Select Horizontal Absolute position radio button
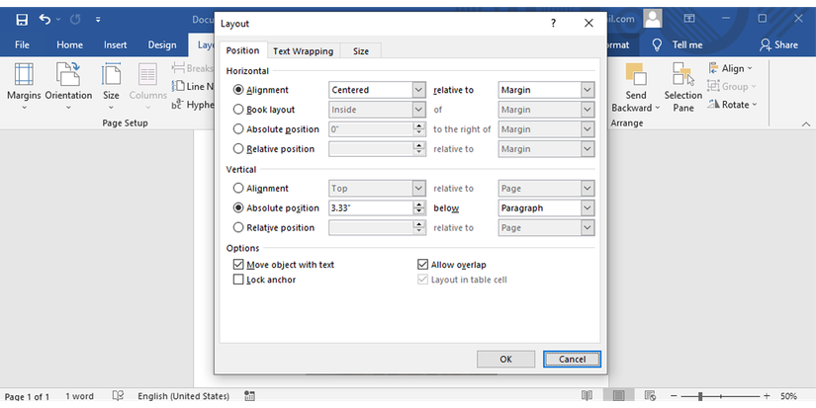816x408 pixels. point(238,129)
